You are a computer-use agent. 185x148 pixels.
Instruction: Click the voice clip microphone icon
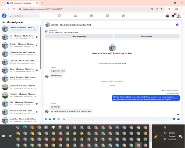pos(46,119)
